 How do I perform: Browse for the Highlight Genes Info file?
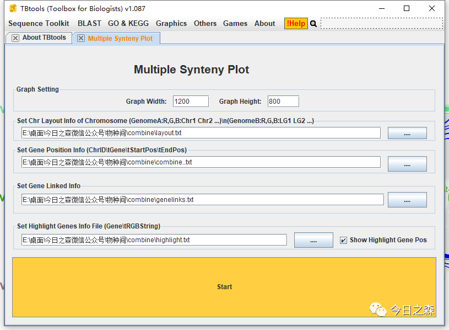click(313, 240)
